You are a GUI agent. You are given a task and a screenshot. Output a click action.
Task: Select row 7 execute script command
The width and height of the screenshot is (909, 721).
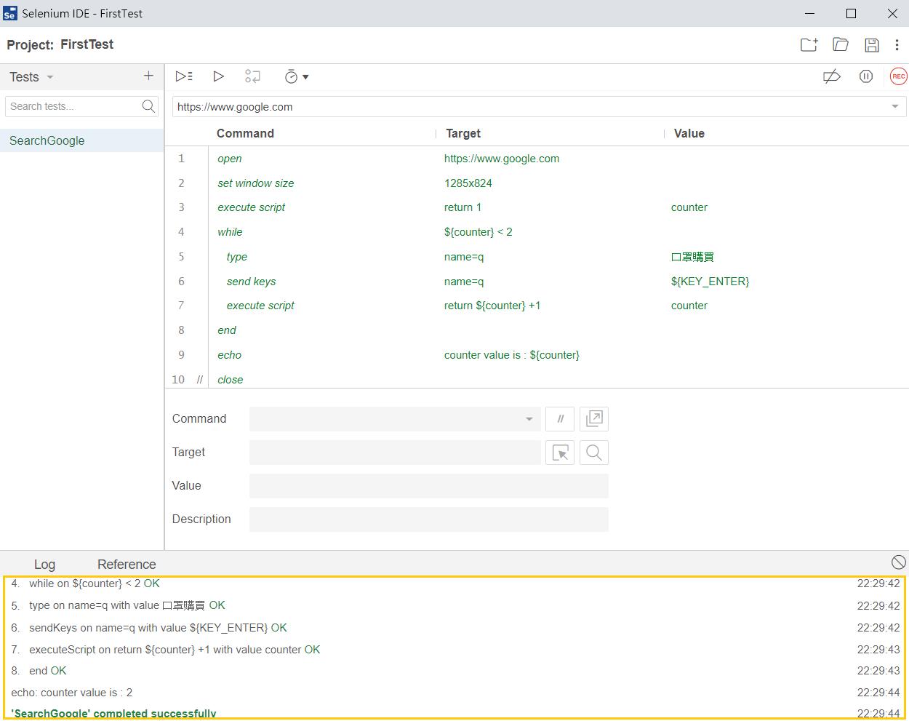click(537, 306)
